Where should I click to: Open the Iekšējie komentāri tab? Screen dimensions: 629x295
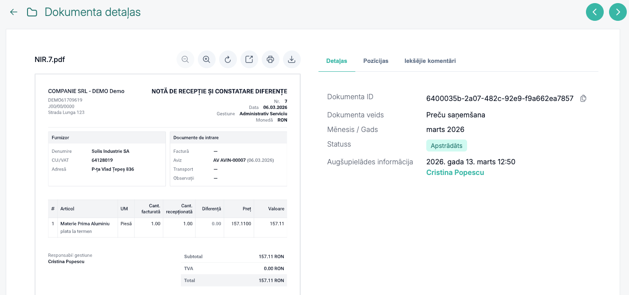(x=430, y=61)
